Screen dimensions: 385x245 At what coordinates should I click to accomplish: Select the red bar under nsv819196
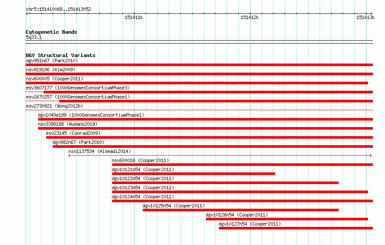199,74
